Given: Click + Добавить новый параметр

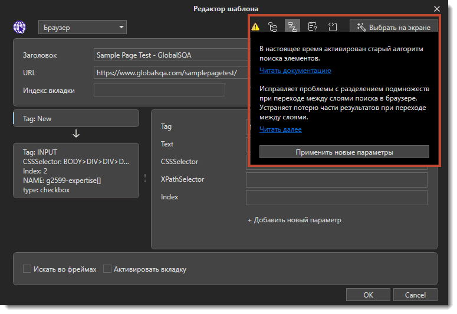Looking at the screenshot, I should (294, 220).
